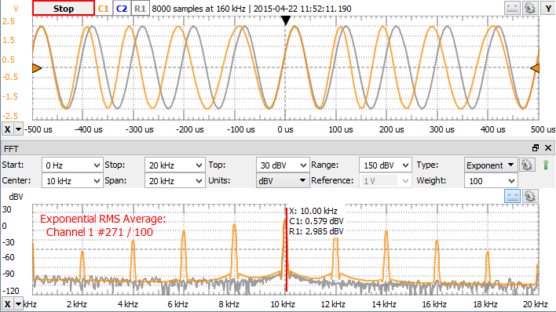This screenshot has height=312, width=556.
Task: Click the cursor readout 'X: 10.00 kHz'
Action: click(x=313, y=211)
